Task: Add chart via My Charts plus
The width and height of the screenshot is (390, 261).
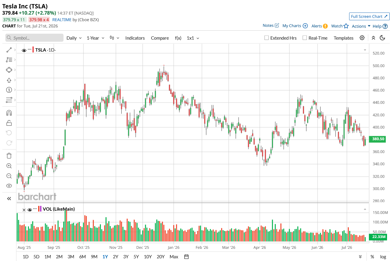Action: [x=305, y=26]
